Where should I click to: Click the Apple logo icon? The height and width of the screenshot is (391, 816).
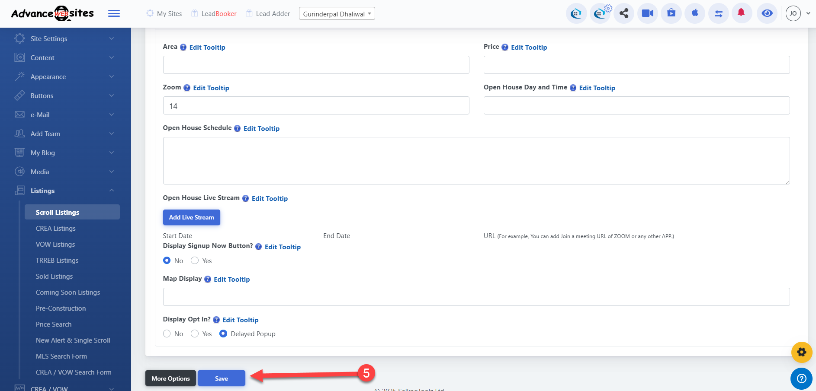695,13
